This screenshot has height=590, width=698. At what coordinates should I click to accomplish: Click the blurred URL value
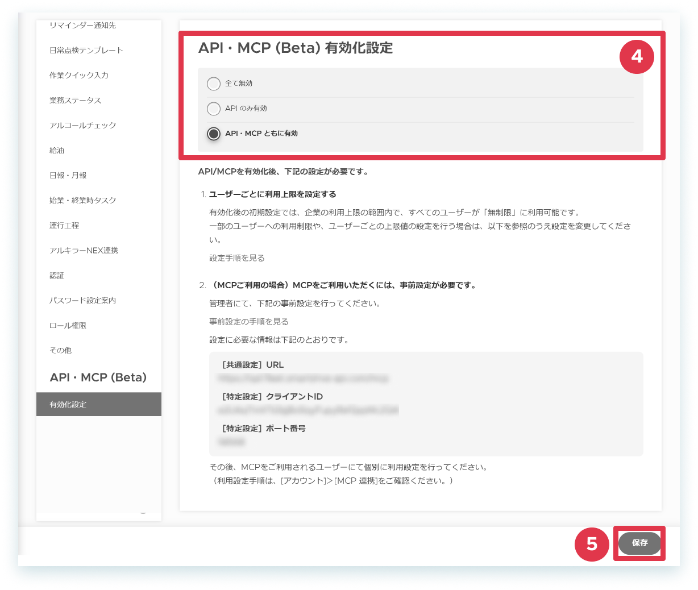(x=304, y=379)
